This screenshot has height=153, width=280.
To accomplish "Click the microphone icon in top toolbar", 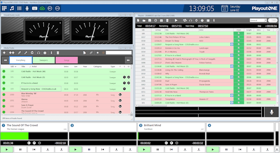I will point(27,8).
